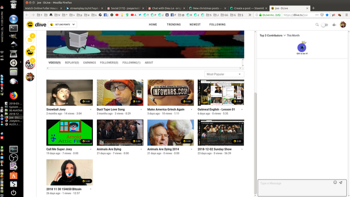Click the Animals Are Dying 2014 title
This screenshot has width=350, height=197.
click(x=163, y=149)
